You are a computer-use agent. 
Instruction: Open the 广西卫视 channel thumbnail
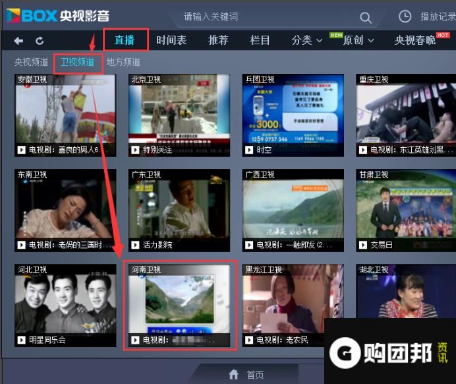293,210
